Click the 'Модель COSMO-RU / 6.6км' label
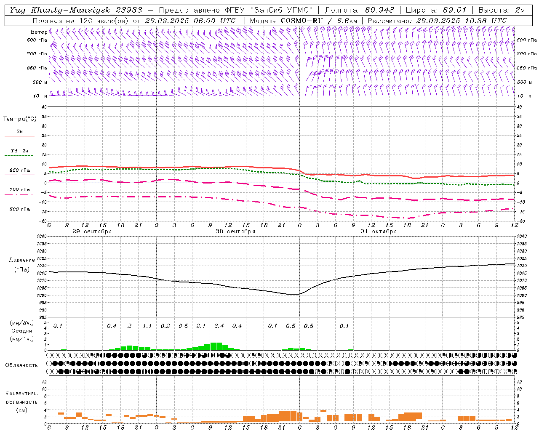Screen dimensions: 539x431 [304, 21]
